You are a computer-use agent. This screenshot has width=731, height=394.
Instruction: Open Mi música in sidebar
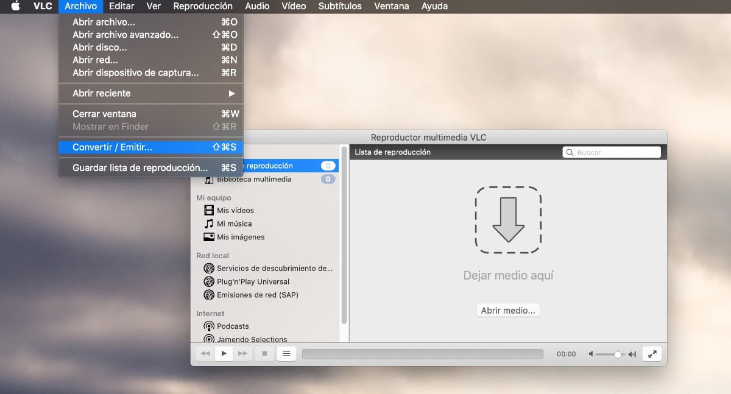(235, 224)
